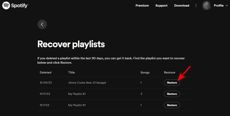Image resolution: width=230 pixels, height=116 pixels.
Task: Click the 'Jimmy Cooks (feat. 21 Savage)' title
Action: point(87,83)
